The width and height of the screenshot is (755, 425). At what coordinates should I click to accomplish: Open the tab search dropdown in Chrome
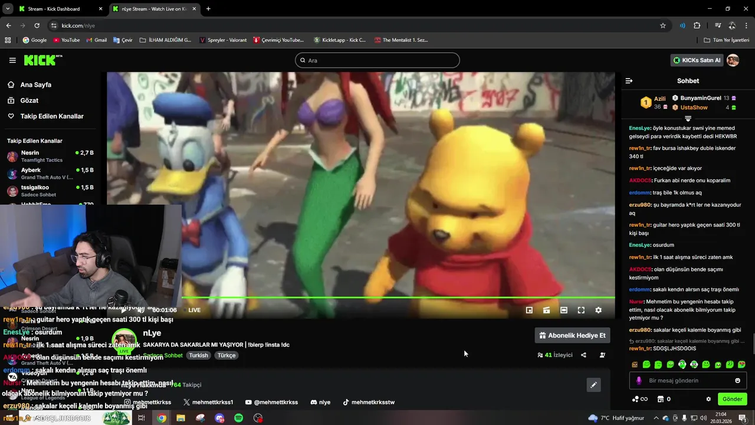pyautogui.click(x=8, y=9)
